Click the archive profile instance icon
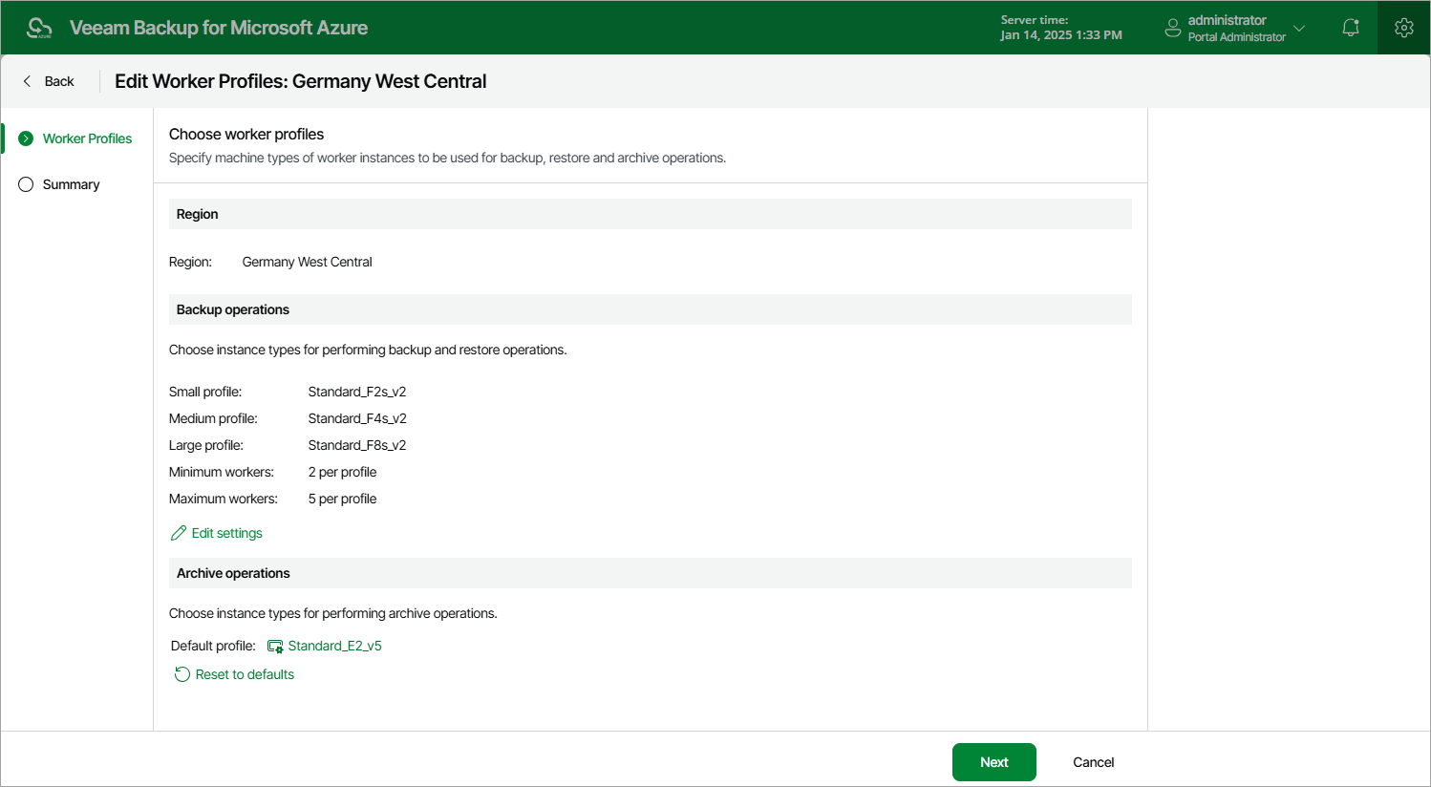This screenshot has height=787, width=1431. [275, 647]
